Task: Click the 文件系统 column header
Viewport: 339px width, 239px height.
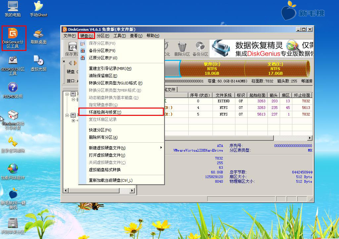Action: pos(223,95)
